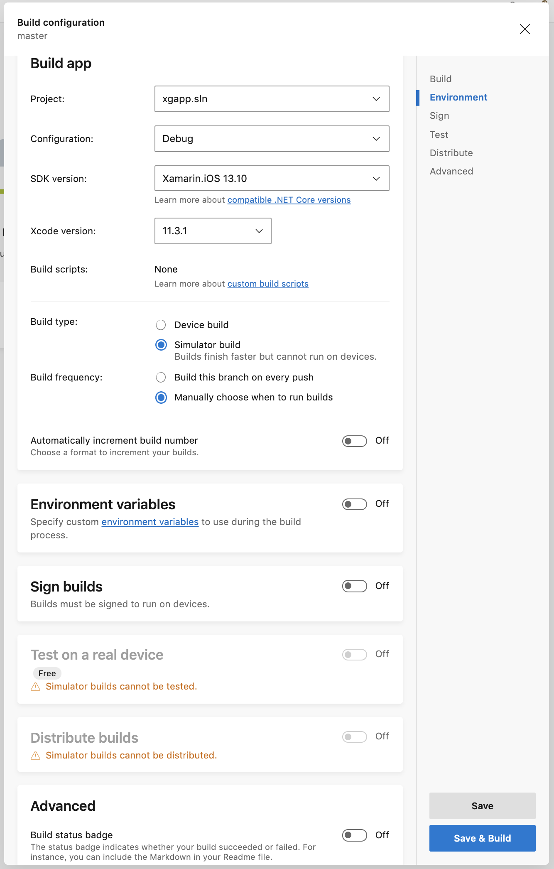Click the Save button
The height and width of the screenshot is (869, 554).
pos(482,806)
